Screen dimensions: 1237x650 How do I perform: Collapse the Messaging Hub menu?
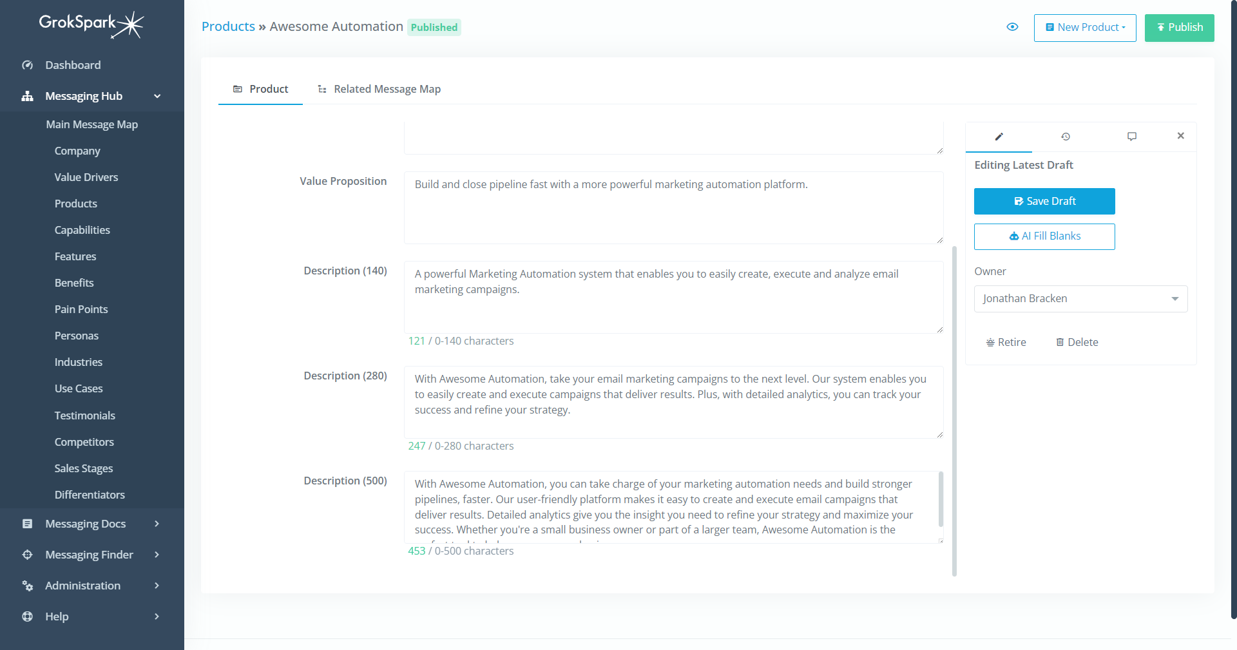point(157,96)
